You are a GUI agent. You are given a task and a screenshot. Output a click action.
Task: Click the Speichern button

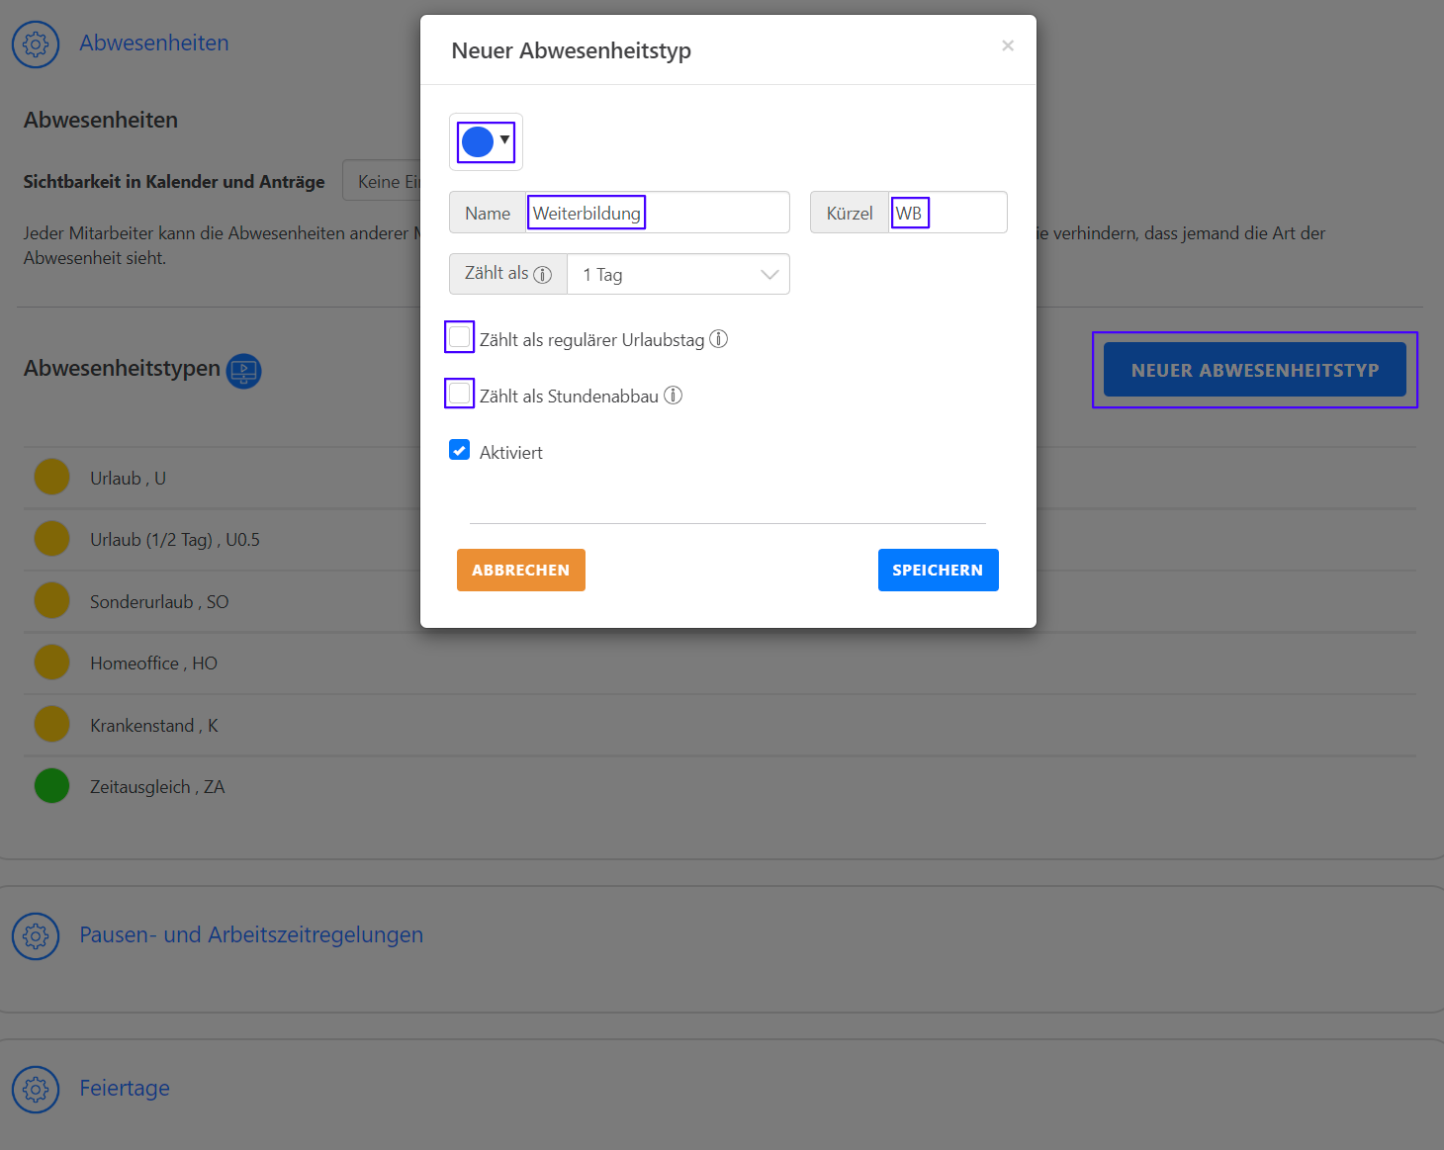coord(938,571)
